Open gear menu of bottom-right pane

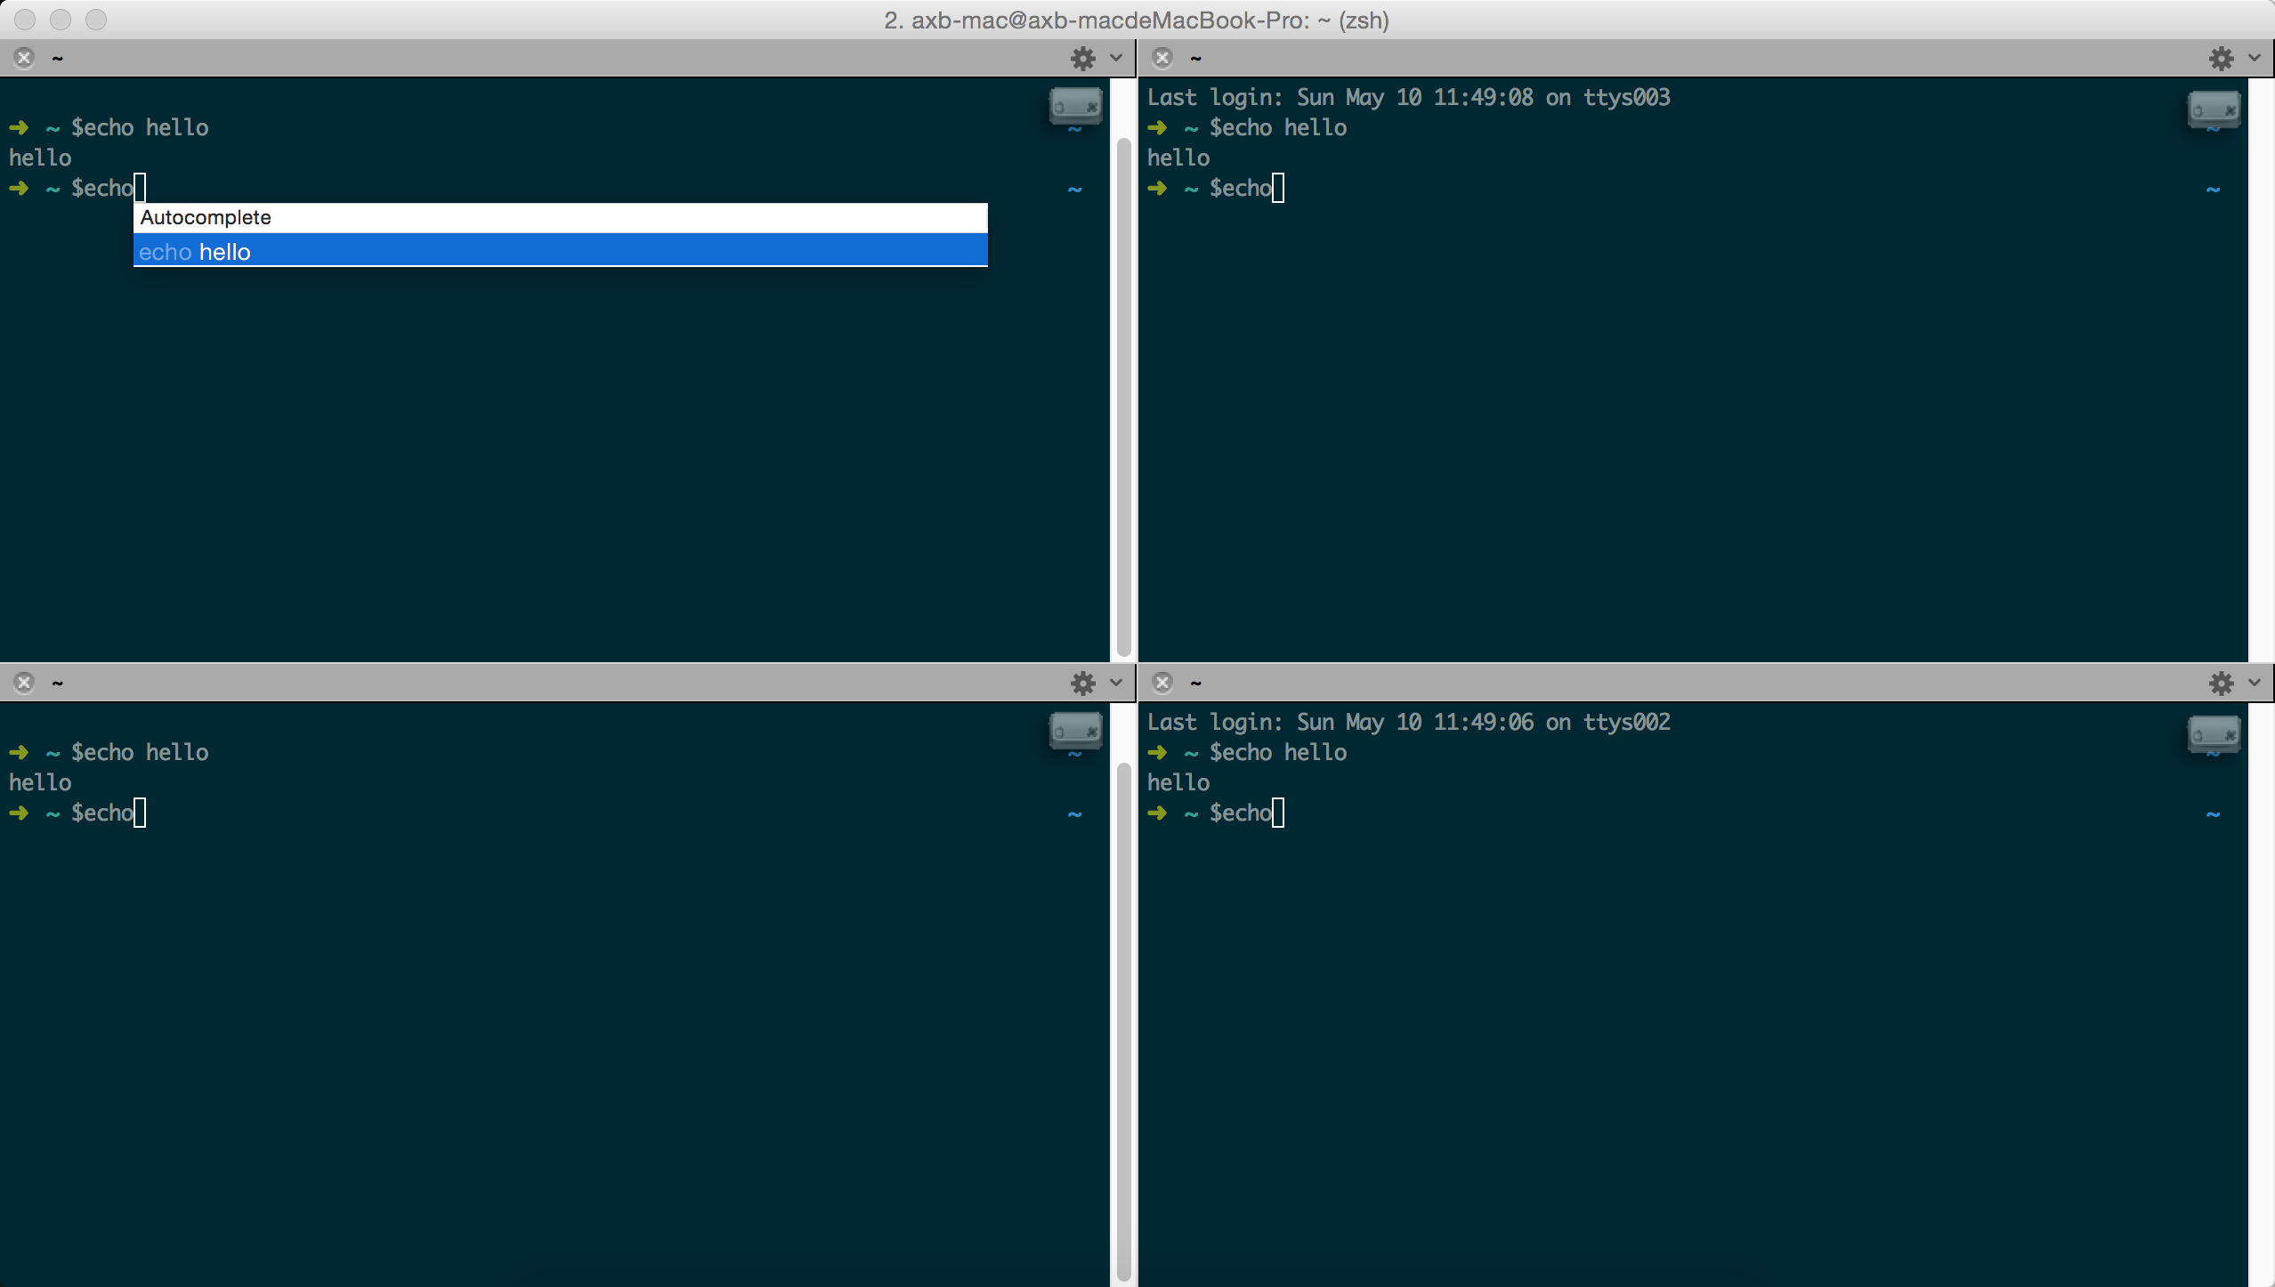point(2221,684)
